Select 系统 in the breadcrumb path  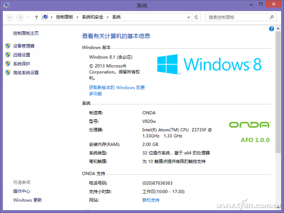click(x=116, y=17)
